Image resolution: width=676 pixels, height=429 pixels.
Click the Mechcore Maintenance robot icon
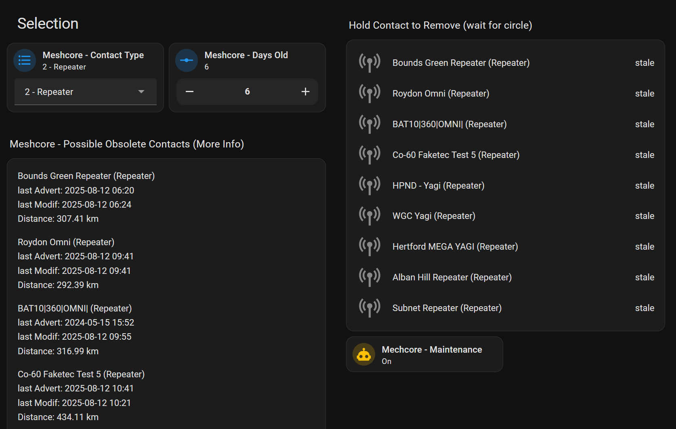click(x=363, y=354)
